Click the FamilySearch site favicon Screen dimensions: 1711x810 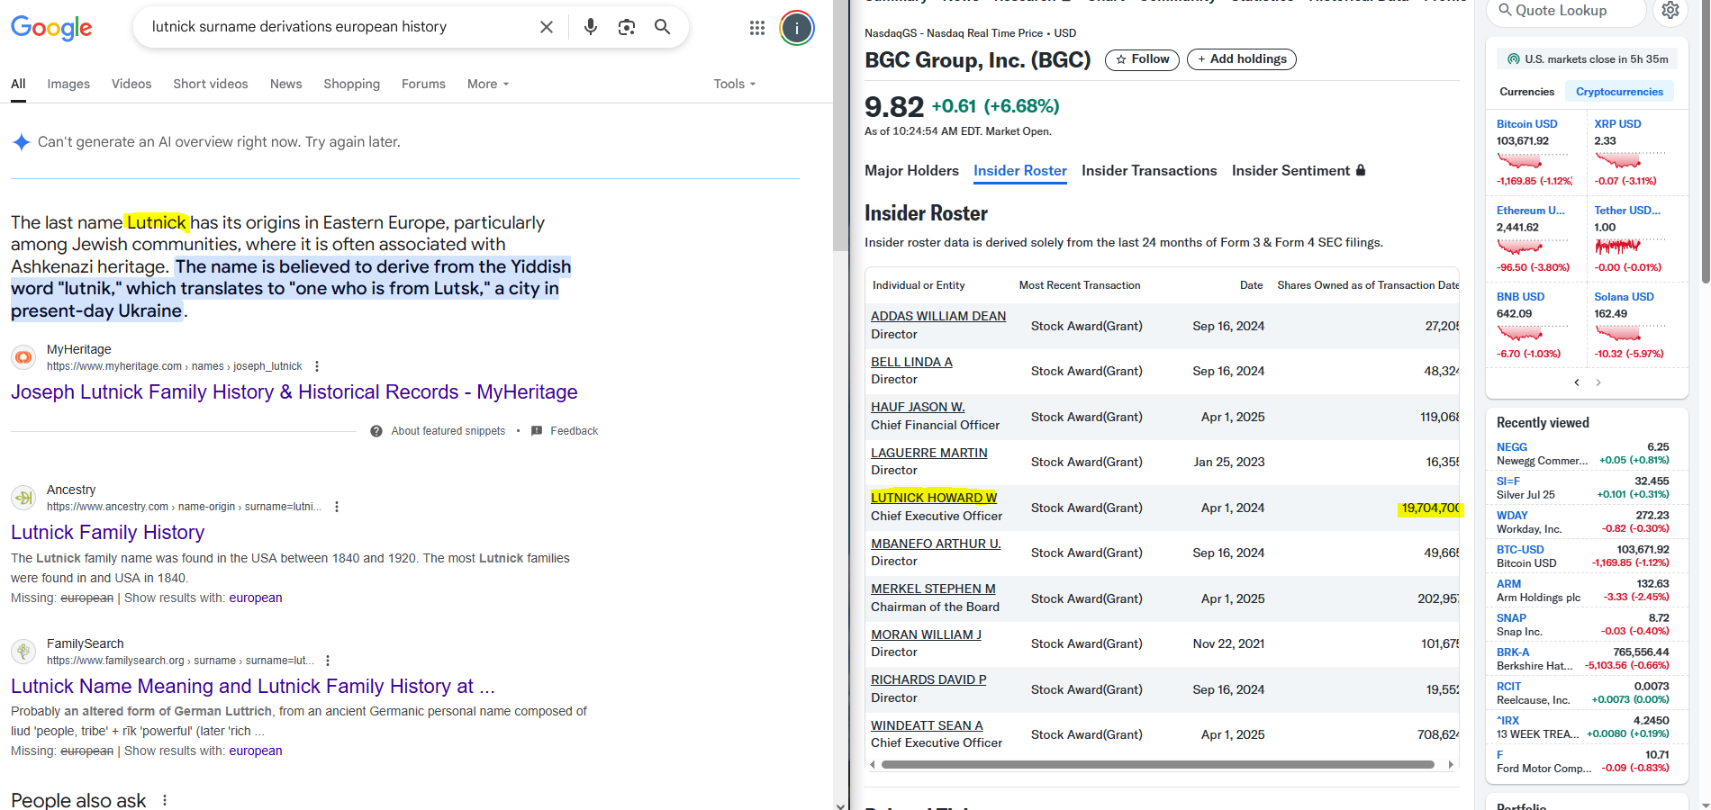pyautogui.click(x=24, y=652)
